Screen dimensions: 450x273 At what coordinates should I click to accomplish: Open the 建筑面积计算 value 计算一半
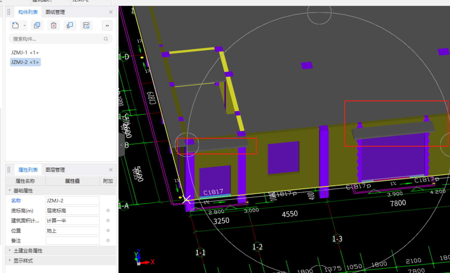[x=73, y=221]
